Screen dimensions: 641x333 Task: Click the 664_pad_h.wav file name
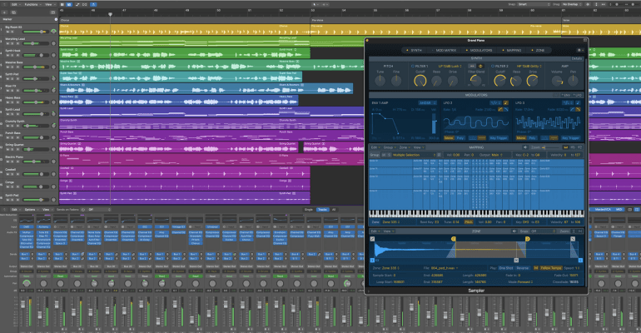pyautogui.click(x=442, y=268)
